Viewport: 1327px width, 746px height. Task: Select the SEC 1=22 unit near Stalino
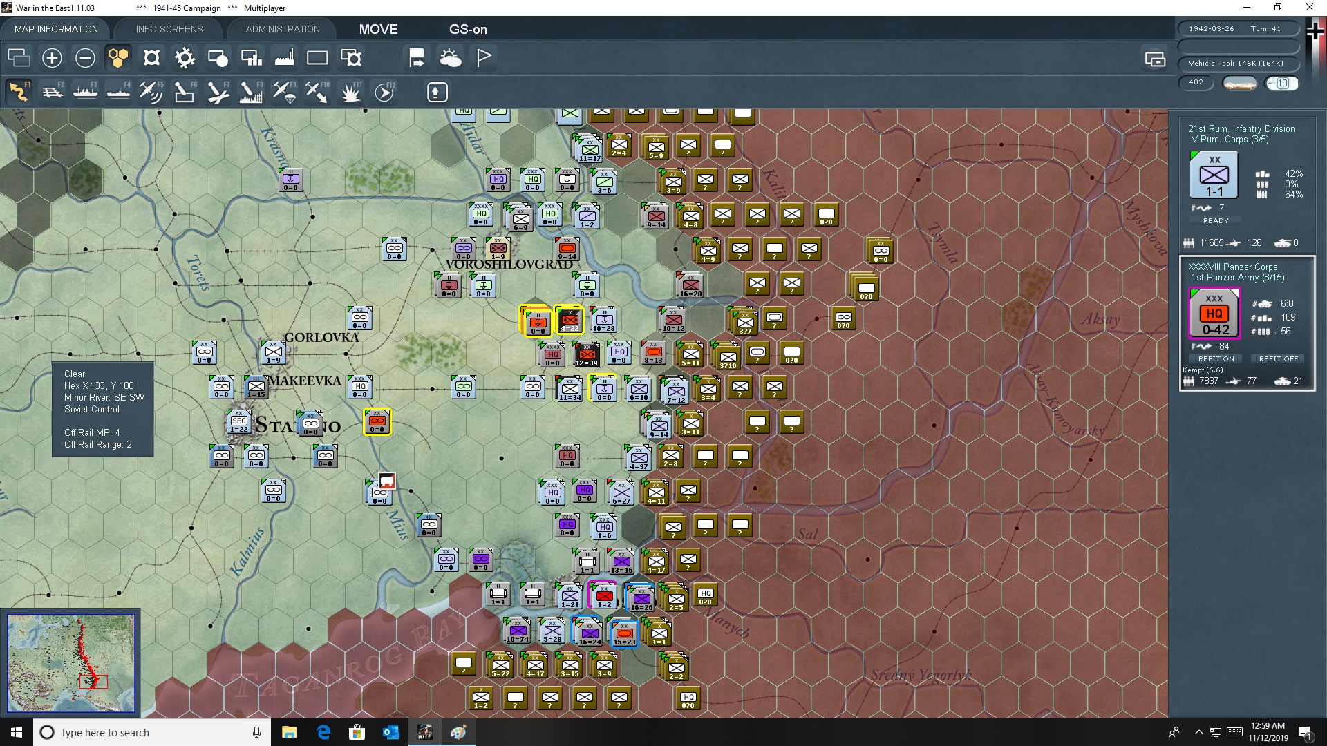[x=239, y=422]
